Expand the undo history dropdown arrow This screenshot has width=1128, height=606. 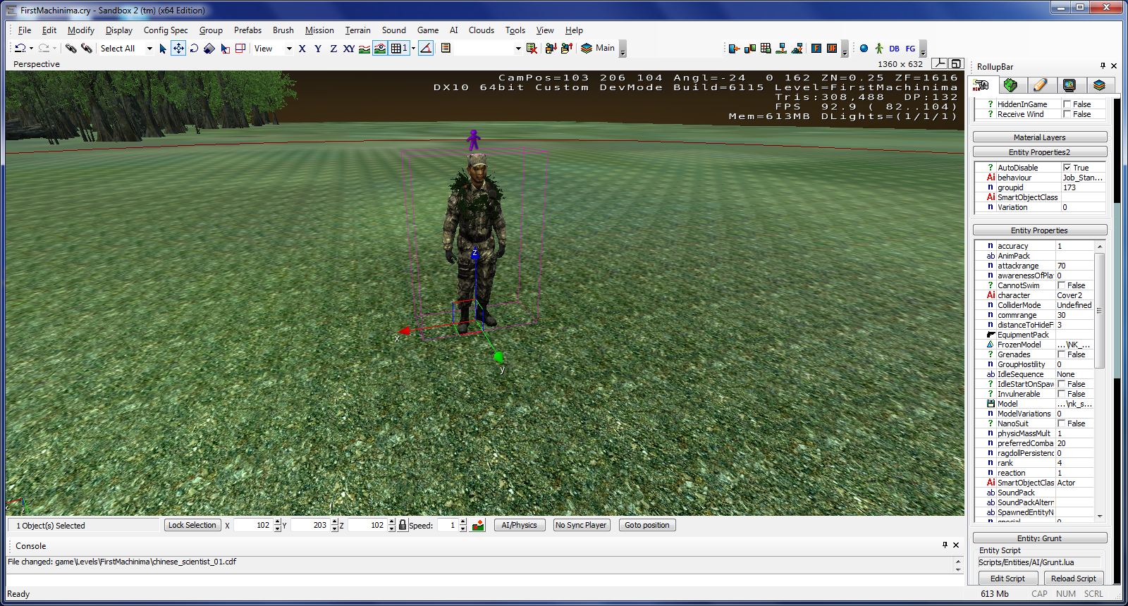tap(31, 49)
